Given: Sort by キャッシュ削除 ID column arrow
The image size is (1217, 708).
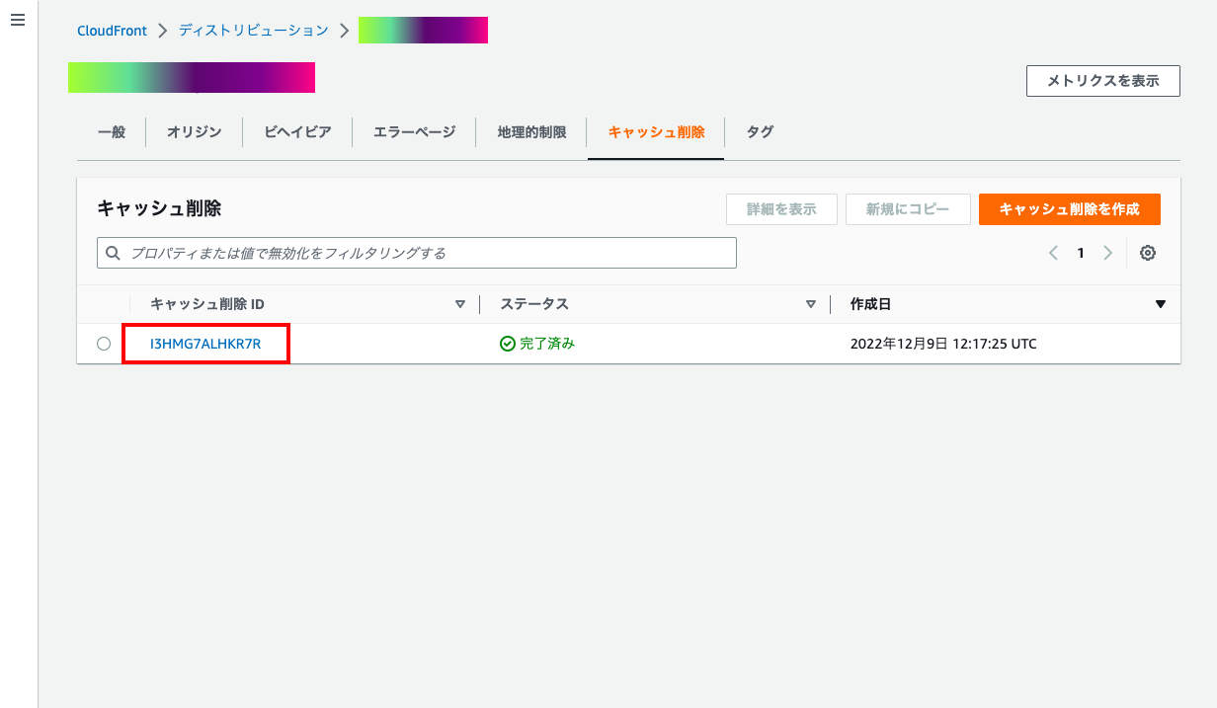Looking at the screenshot, I should 459,304.
